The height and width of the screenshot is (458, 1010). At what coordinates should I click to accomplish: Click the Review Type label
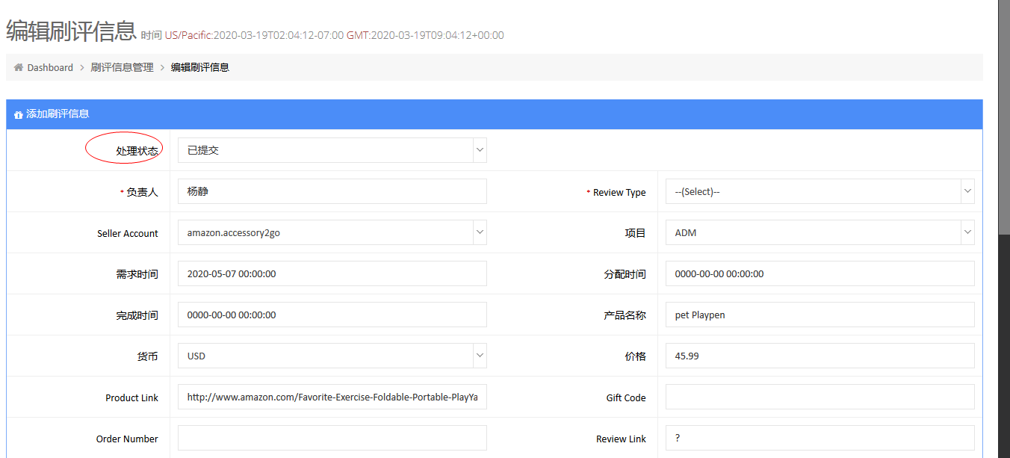[619, 192]
